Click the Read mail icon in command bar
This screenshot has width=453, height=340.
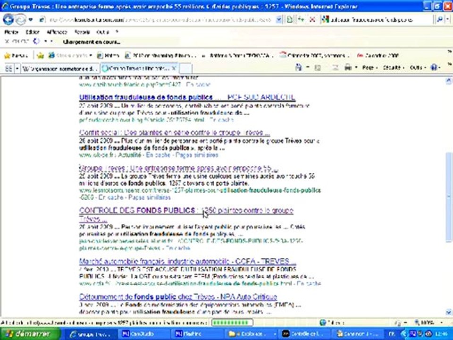335,68
